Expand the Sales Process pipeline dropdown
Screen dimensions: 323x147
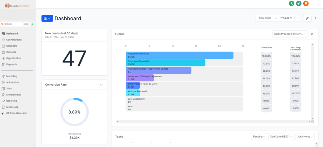pyautogui.click(x=290, y=34)
